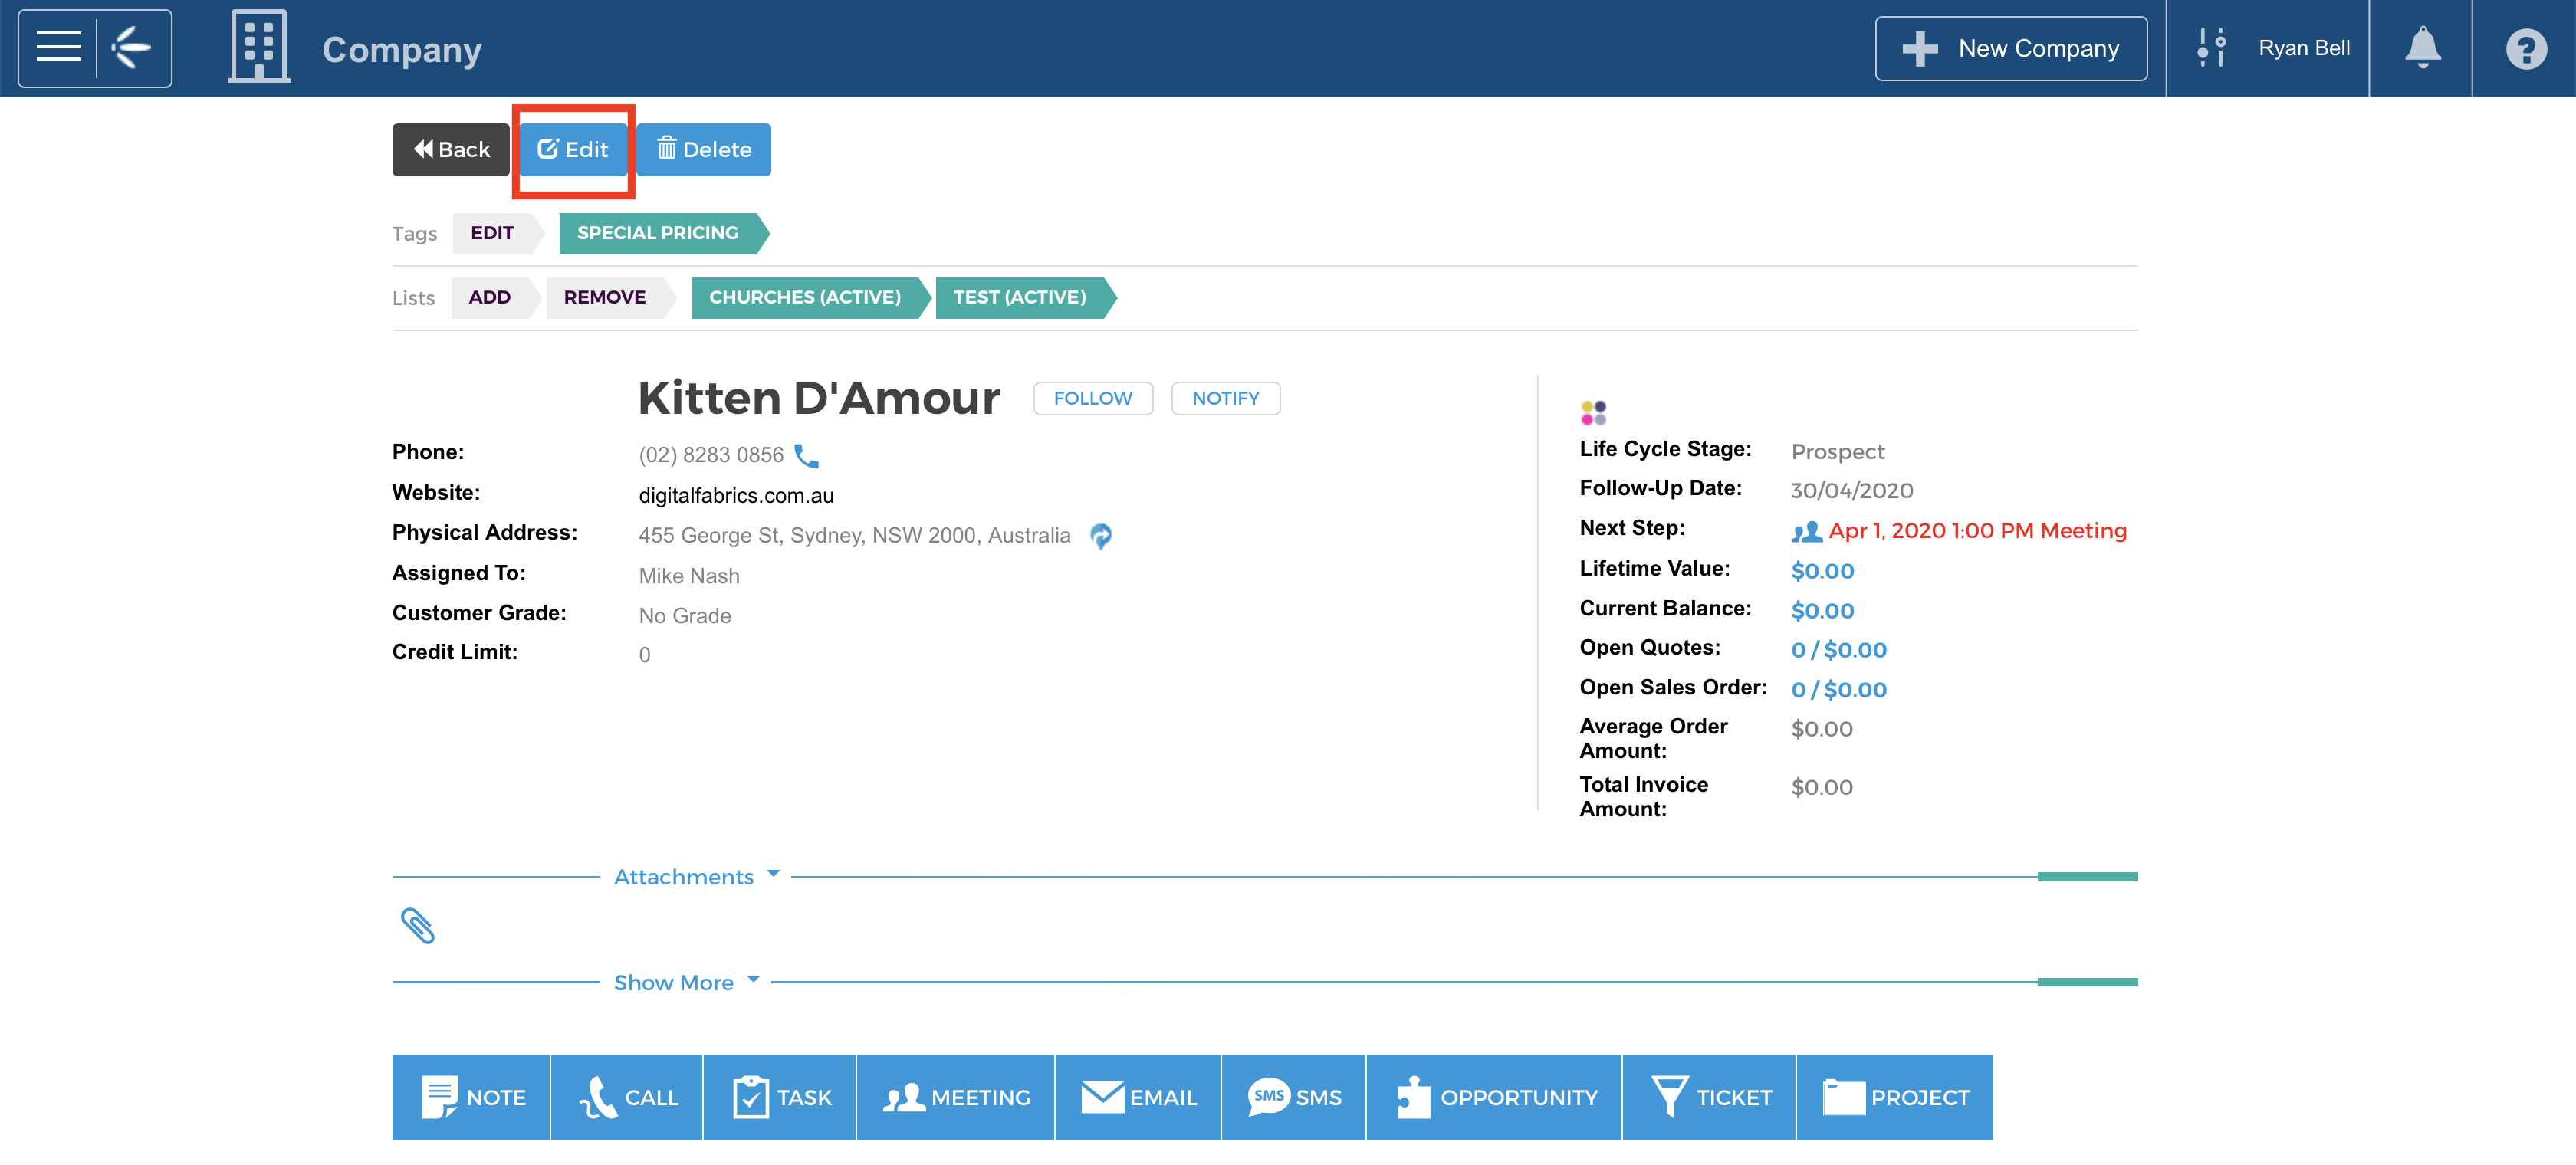Click the Kitten D'Amour company title
This screenshot has height=1165, width=2576.
click(x=819, y=398)
